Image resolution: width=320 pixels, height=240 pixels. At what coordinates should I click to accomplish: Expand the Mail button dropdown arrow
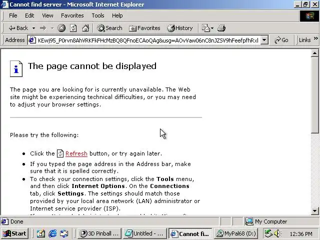[212, 28]
